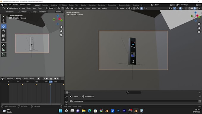The width and height of the screenshot is (202, 114).
Task: Toggle gizmos in right viewport header
Action: 174,8
